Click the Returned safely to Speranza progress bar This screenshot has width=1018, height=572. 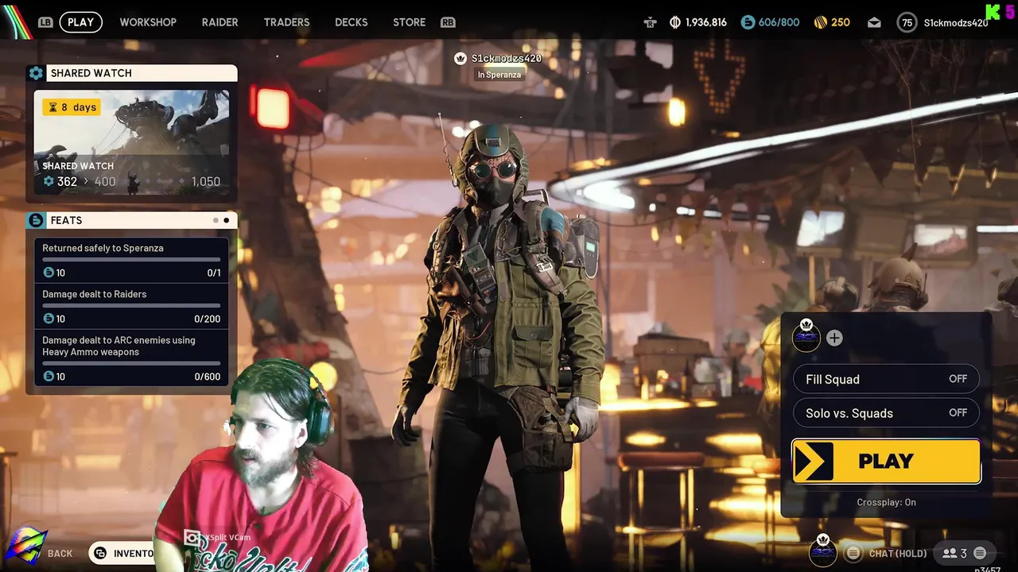pyautogui.click(x=131, y=260)
